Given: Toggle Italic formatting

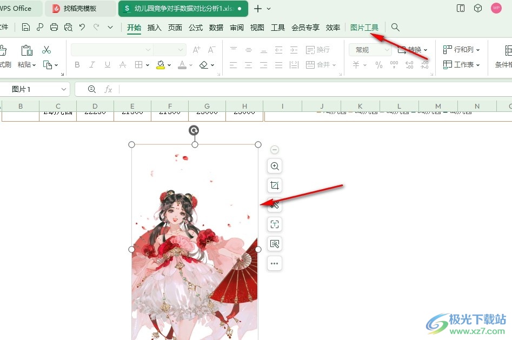Looking at the screenshot, I should 92,65.
